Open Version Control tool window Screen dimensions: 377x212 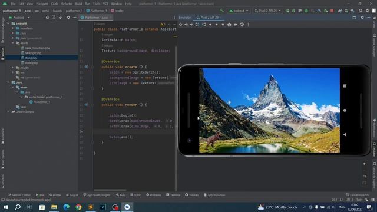pyautogui.click(x=19, y=195)
